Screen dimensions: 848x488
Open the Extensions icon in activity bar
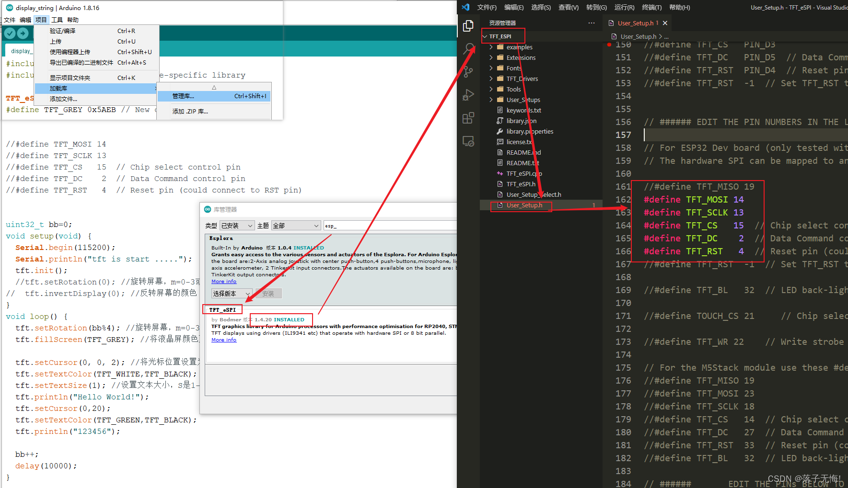468,118
